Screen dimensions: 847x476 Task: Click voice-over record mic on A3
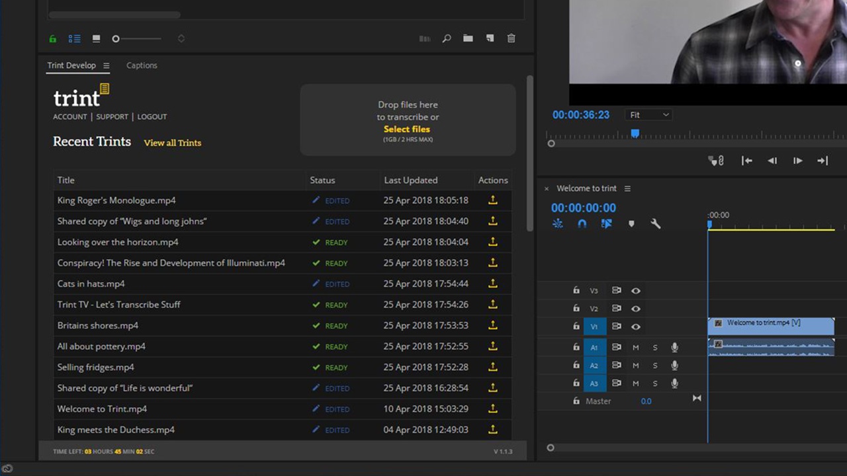(x=674, y=383)
